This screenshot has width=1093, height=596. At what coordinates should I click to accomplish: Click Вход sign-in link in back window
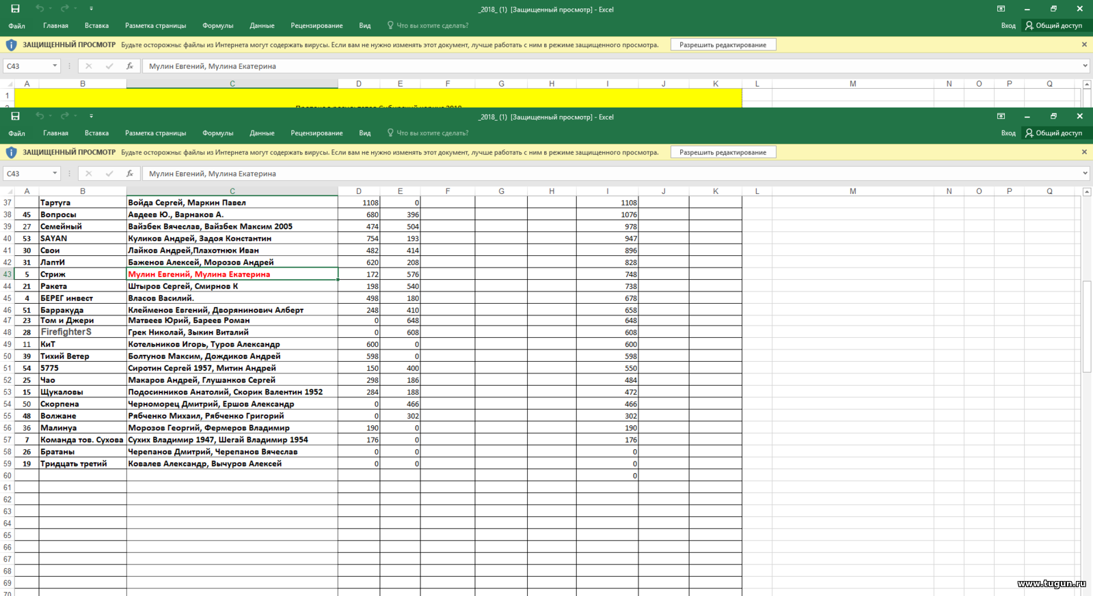1008,26
